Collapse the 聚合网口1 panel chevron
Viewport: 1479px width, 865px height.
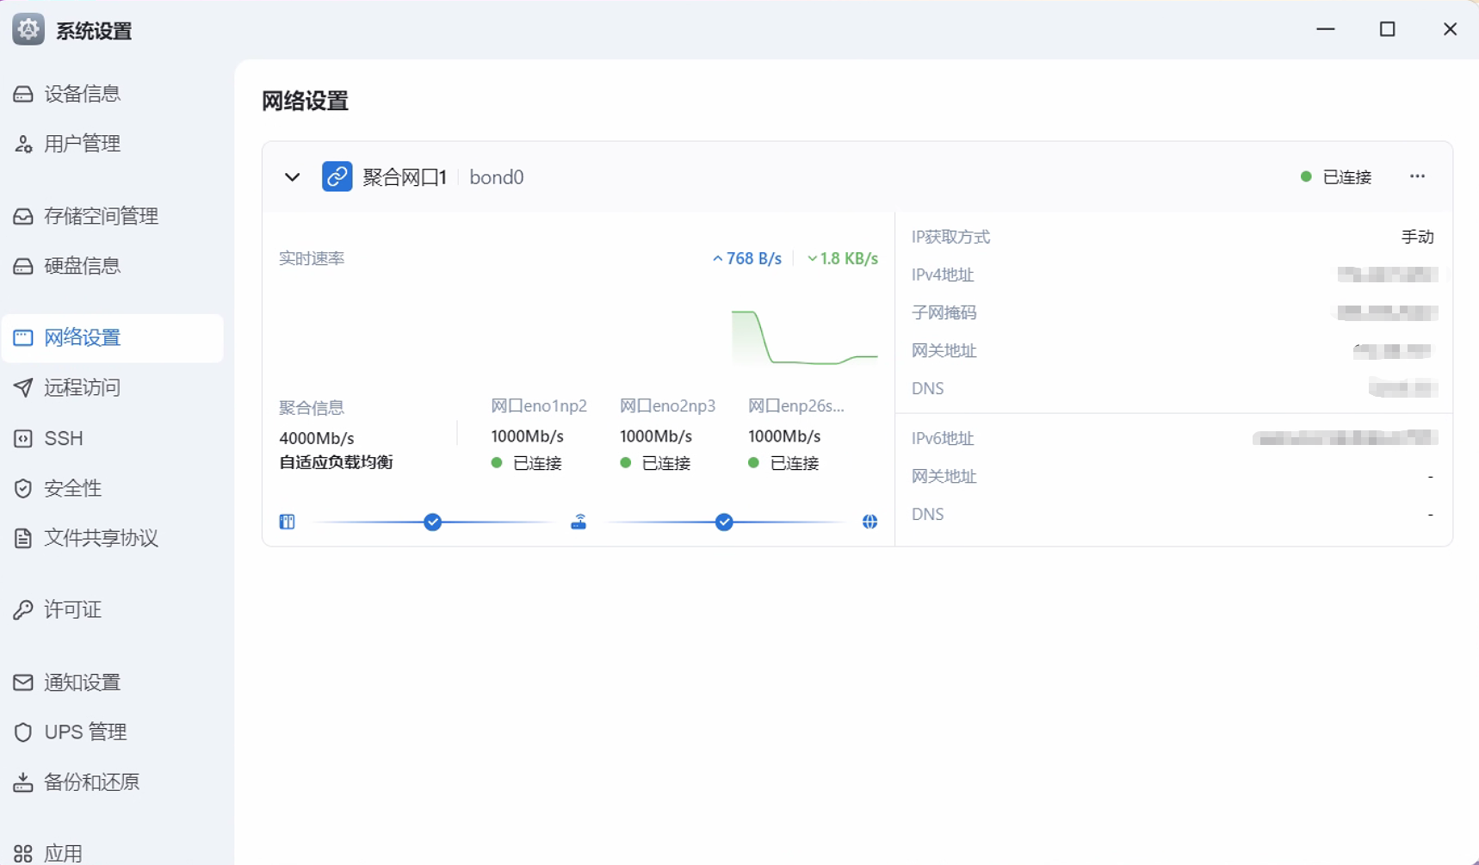(293, 177)
